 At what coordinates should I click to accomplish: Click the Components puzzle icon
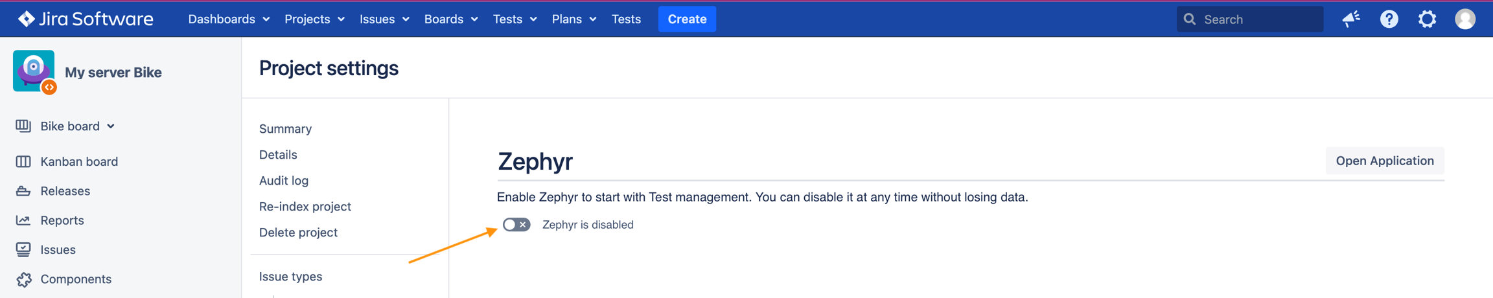click(x=23, y=279)
